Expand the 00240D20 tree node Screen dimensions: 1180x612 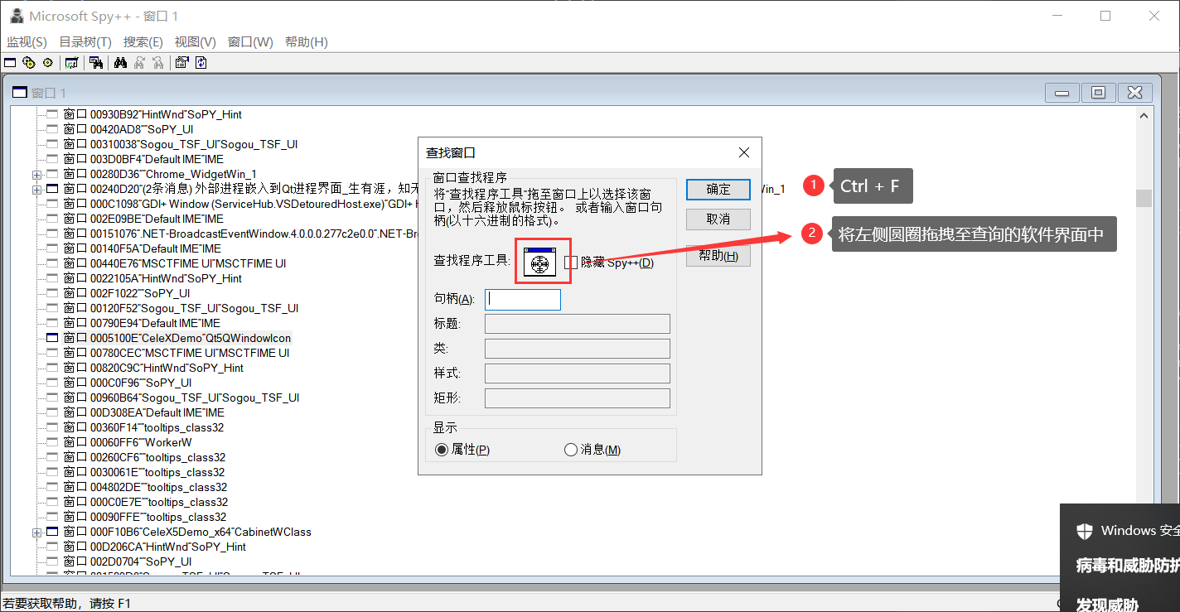point(36,190)
